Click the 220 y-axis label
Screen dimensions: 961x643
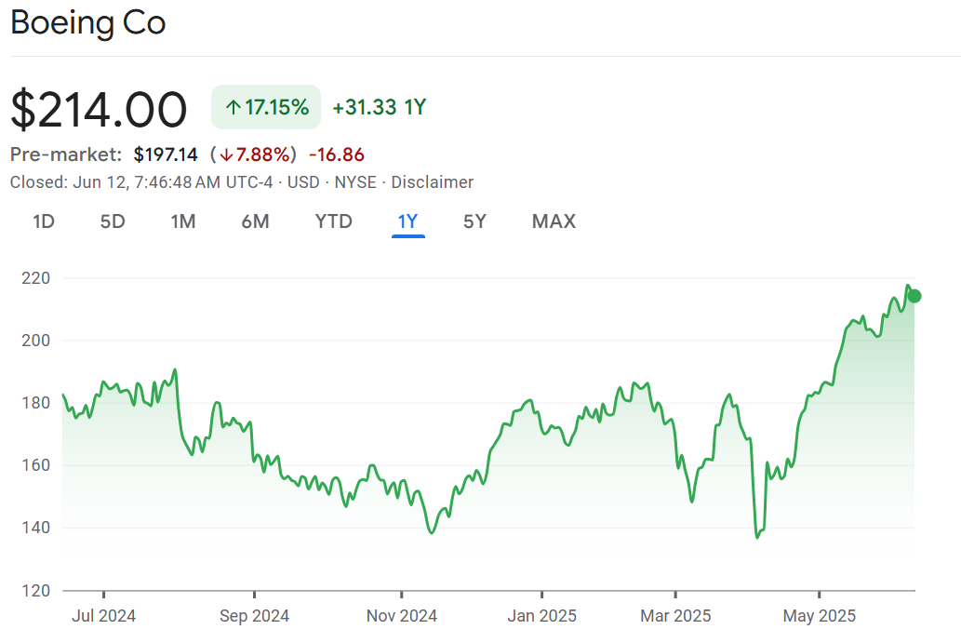pyautogui.click(x=35, y=278)
